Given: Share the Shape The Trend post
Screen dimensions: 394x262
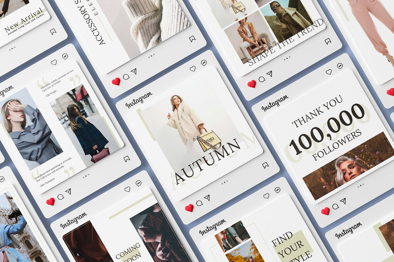Looking at the screenshot, I should [270, 74].
